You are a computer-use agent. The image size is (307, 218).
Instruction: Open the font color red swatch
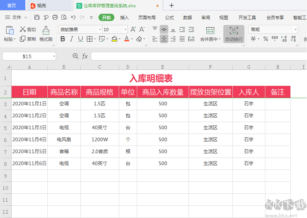pos(127,39)
